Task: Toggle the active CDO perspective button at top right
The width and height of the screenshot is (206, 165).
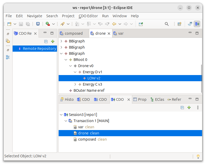Action: pyautogui.click(x=197, y=24)
